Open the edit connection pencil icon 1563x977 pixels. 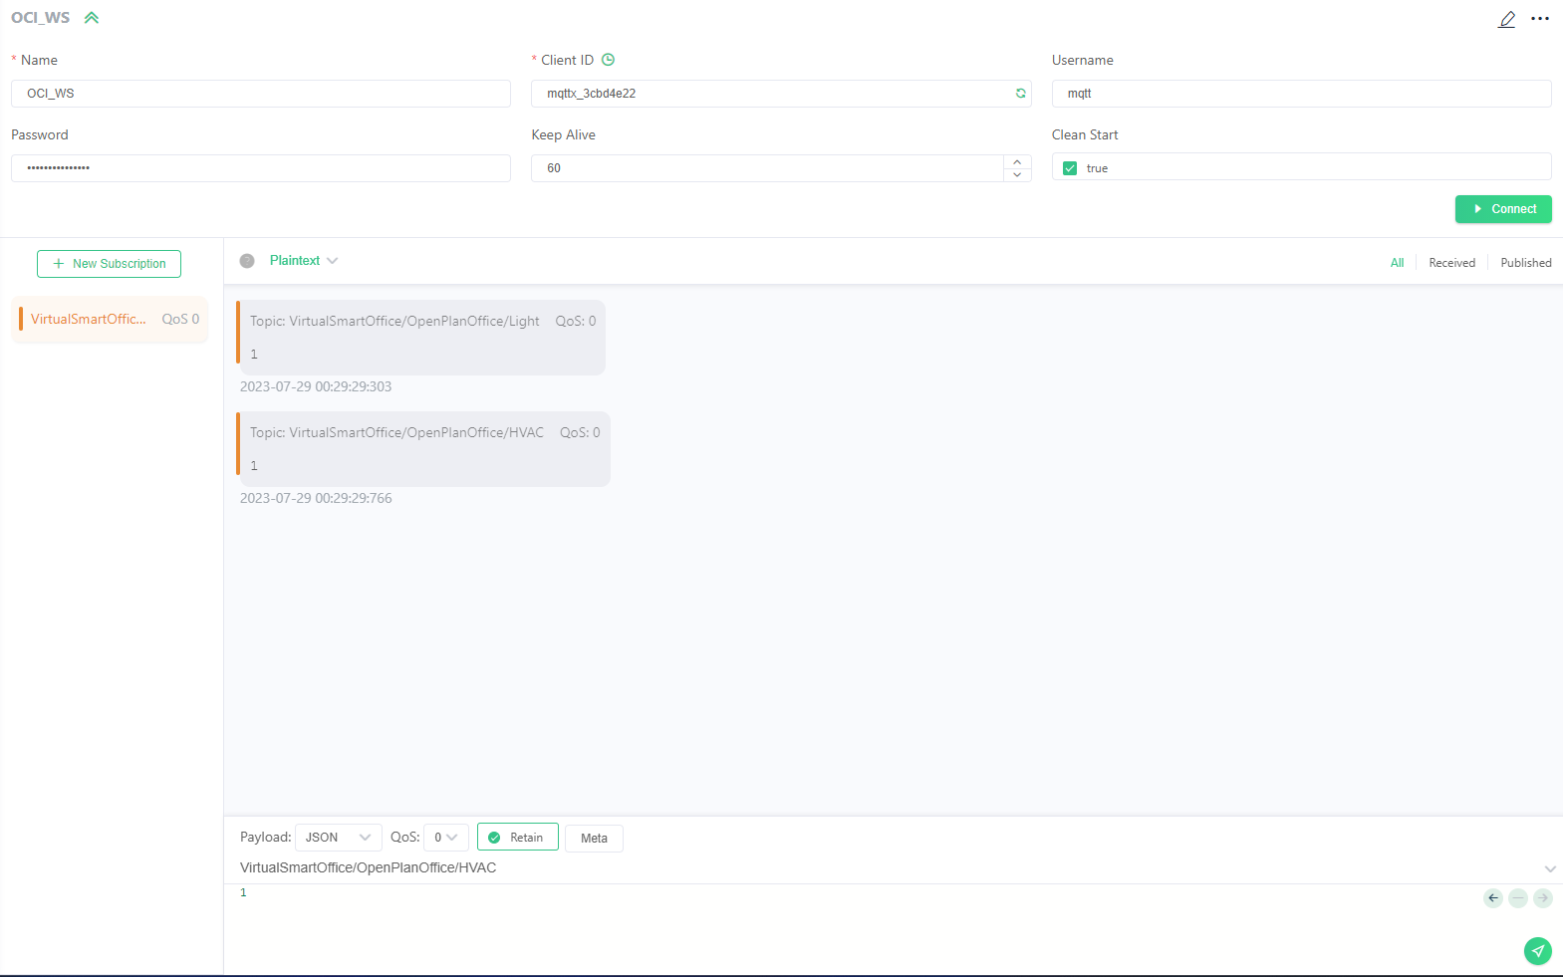1507,19
